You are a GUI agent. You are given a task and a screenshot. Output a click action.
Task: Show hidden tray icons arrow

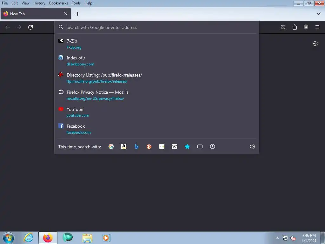pyautogui.click(x=277, y=238)
